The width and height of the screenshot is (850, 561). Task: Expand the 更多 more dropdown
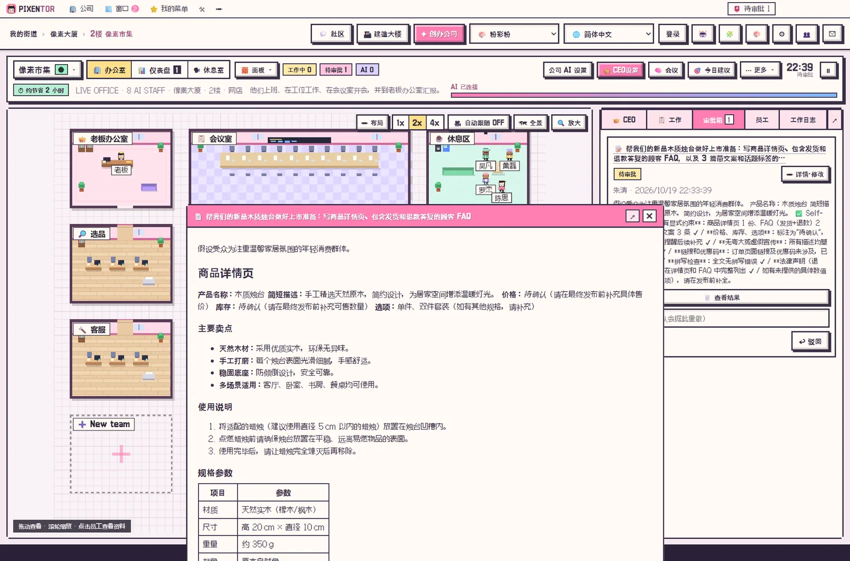760,70
